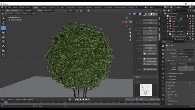The image size is (195, 110).
Task: Click the Z axis on navigation gizmo
Action: click(x=127, y=18)
